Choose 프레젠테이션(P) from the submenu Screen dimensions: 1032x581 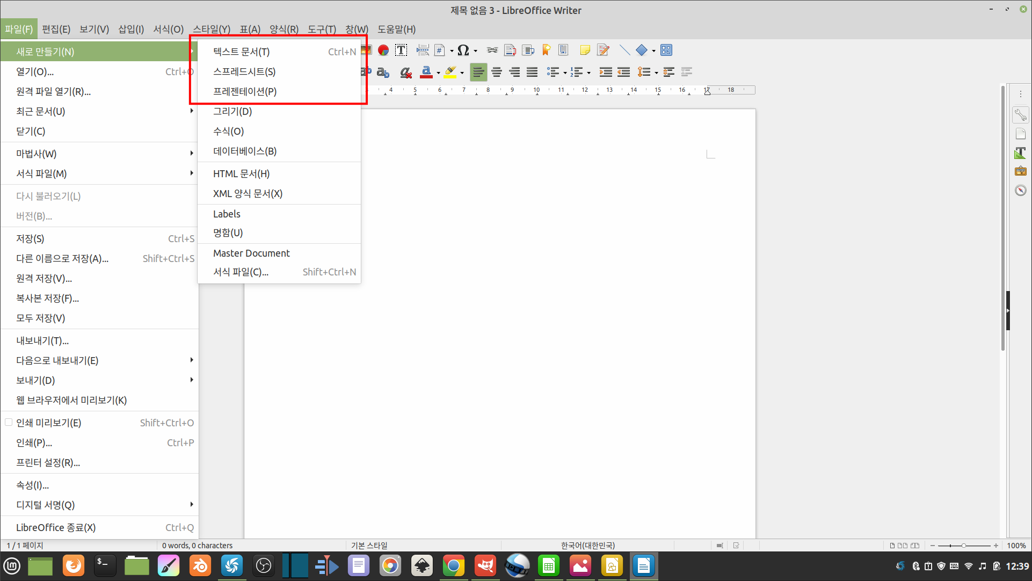point(279,92)
